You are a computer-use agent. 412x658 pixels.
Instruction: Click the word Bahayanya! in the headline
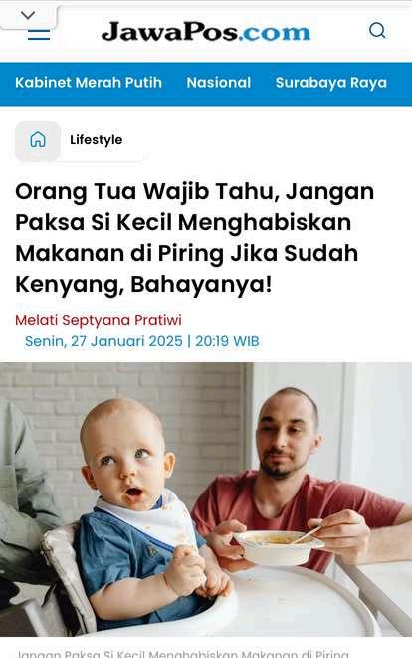[x=201, y=284]
